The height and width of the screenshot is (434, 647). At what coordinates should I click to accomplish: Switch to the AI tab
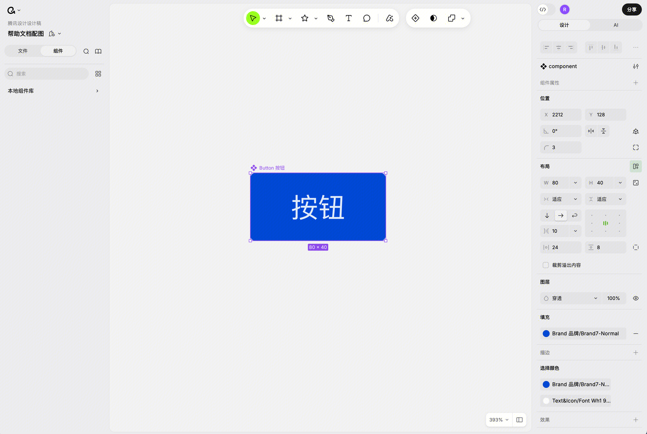(x=616, y=25)
